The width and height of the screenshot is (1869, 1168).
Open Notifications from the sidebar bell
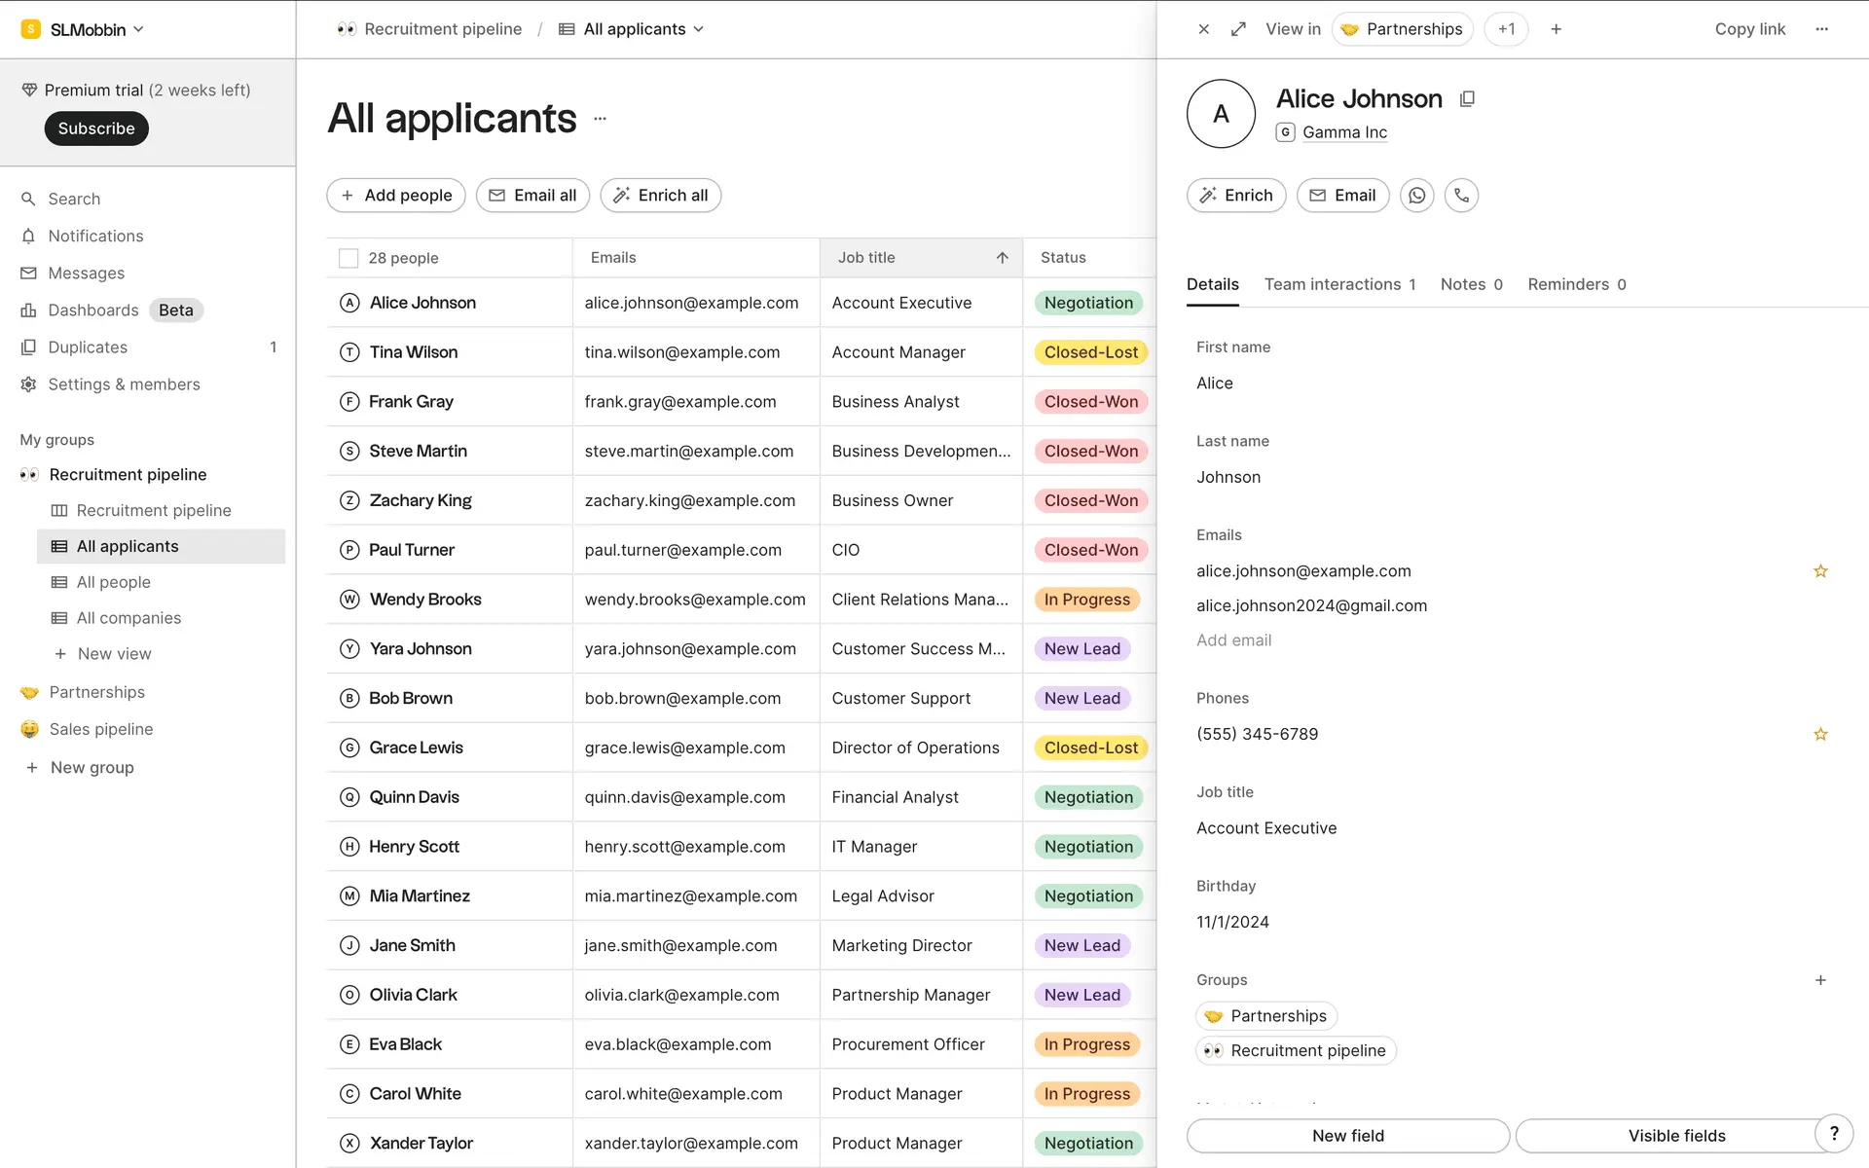[95, 236]
